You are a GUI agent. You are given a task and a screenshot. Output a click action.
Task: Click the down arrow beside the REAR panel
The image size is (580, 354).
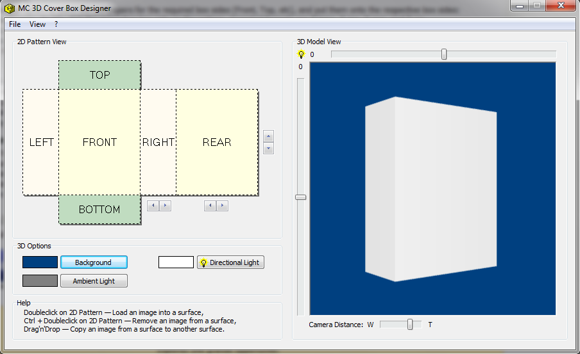(269, 149)
